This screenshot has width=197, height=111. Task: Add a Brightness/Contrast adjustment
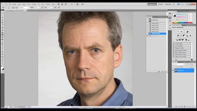178,31
